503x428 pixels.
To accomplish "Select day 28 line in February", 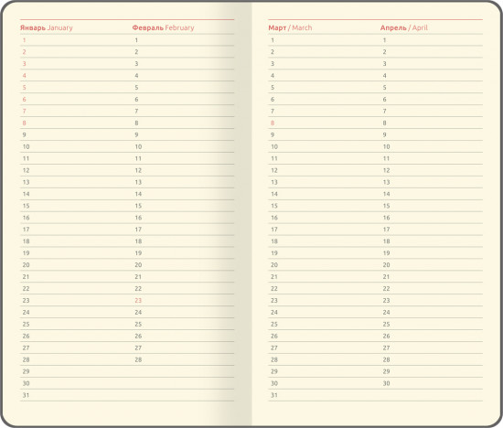I will point(183,359).
